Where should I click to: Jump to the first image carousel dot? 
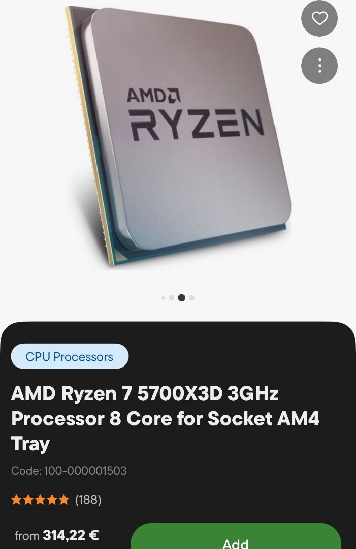coord(164,297)
